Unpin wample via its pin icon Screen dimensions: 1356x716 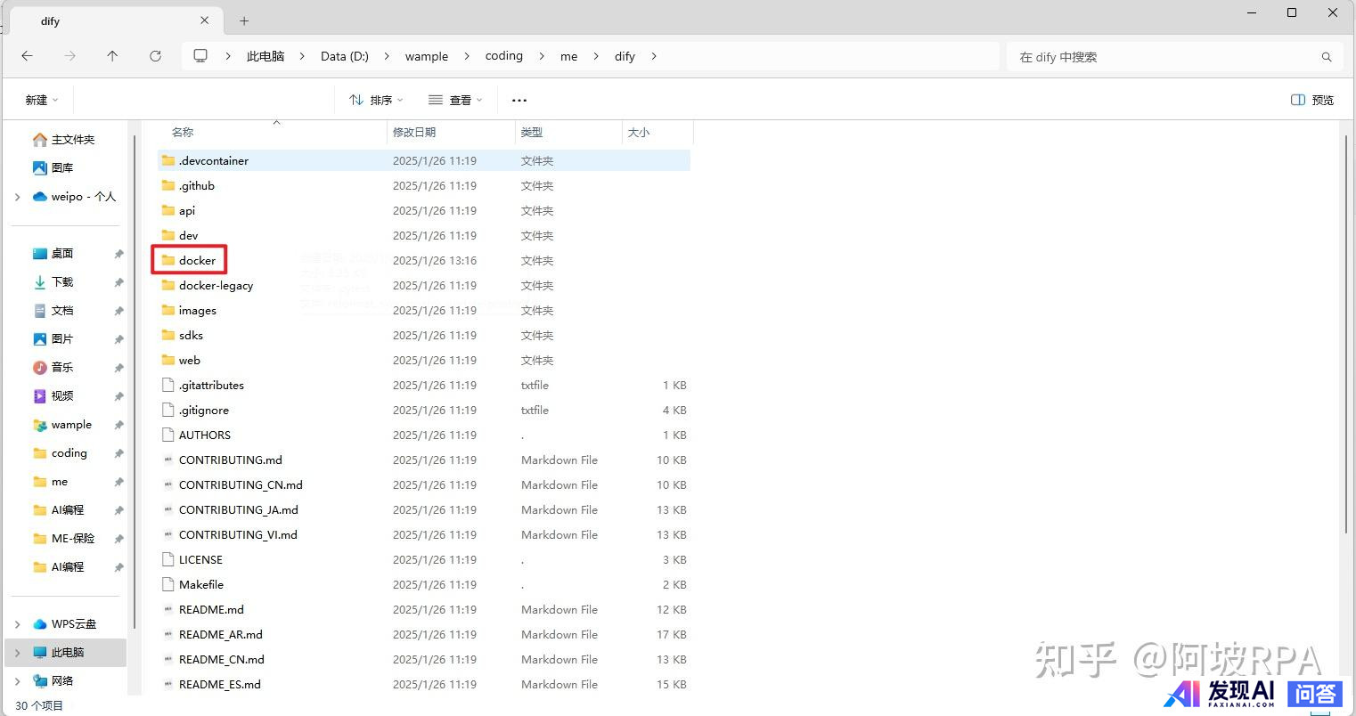(118, 425)
